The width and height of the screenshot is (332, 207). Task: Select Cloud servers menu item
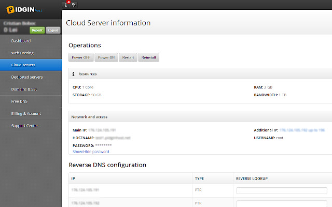(23, 65)
